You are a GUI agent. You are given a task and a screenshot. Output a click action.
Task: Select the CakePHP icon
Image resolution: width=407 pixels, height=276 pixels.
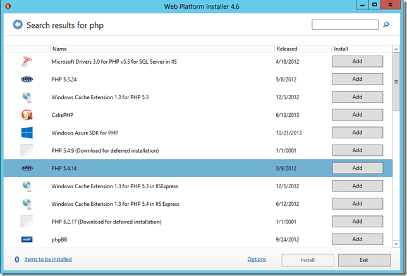[27, 115]
